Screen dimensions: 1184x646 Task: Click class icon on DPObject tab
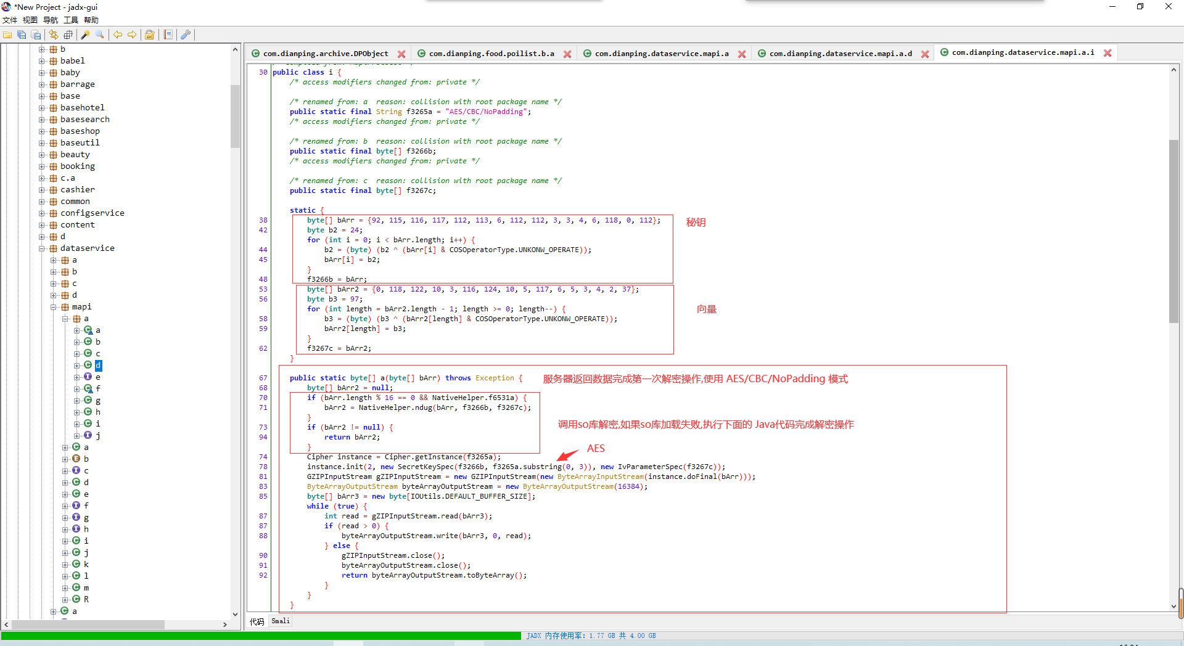pyautogui.click(x=256, y=54)
